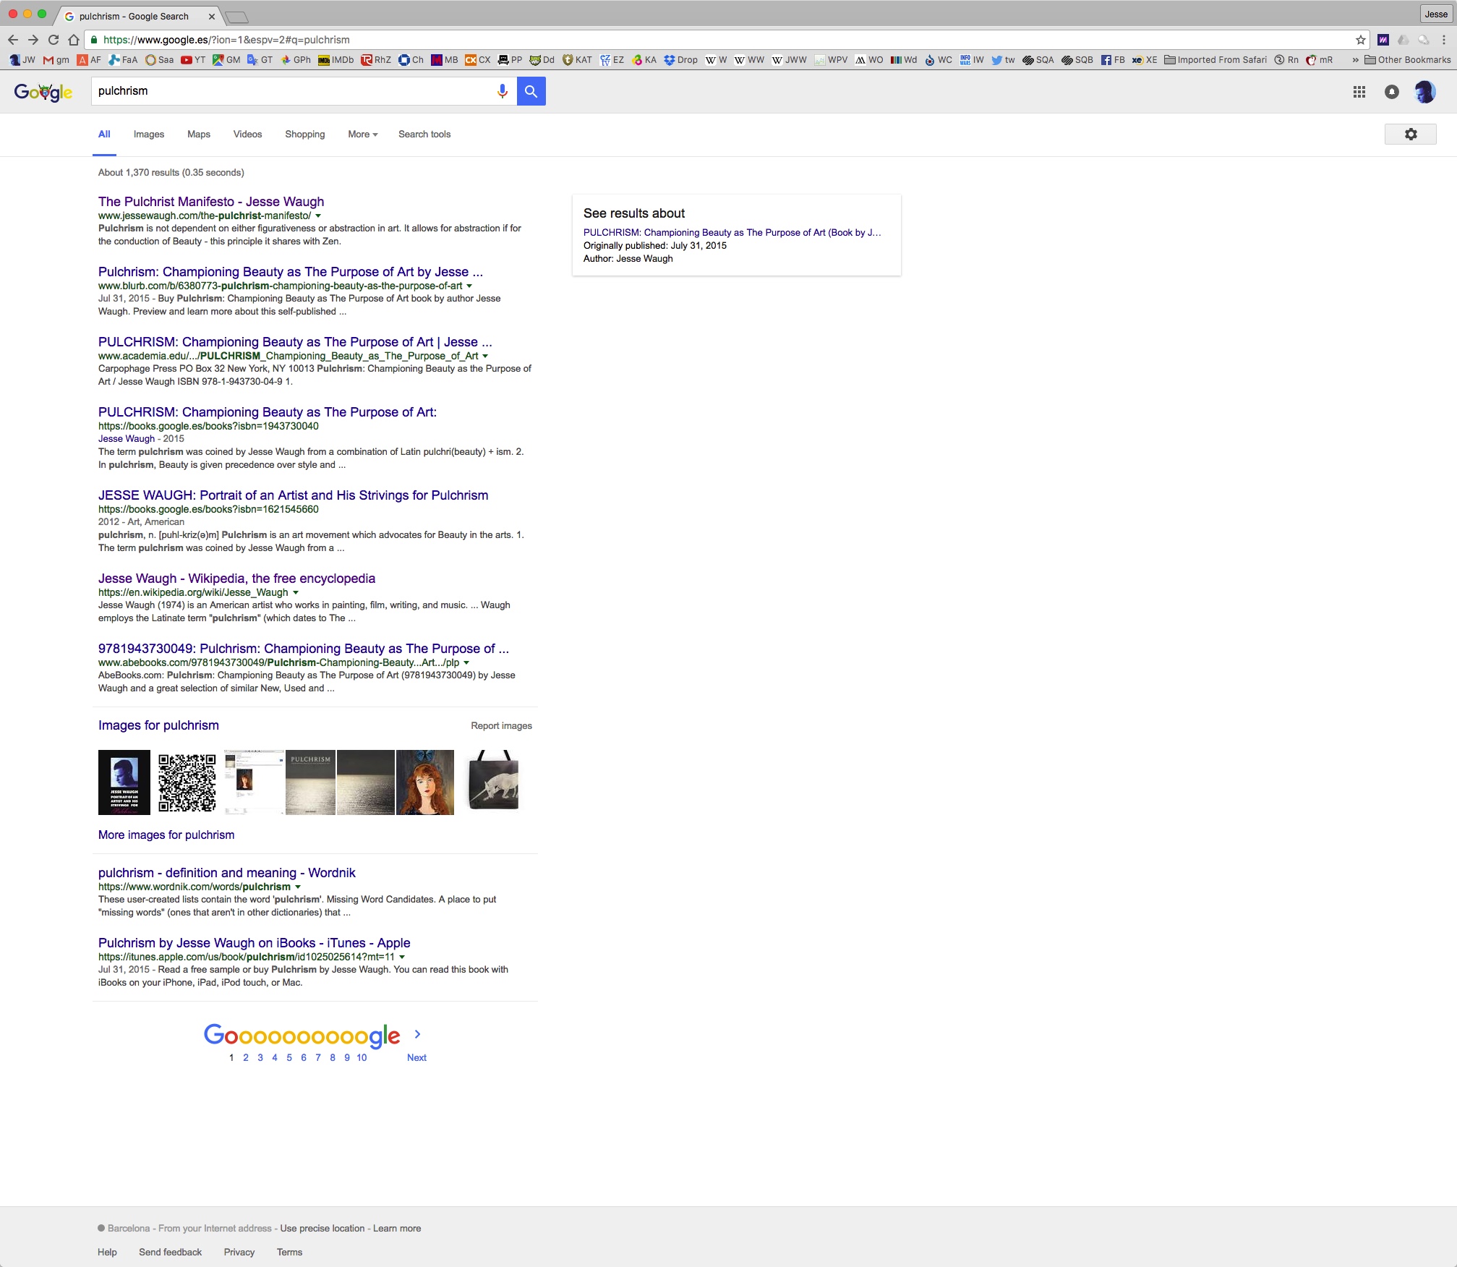The height and width of the screenshot is (1267, 1457).
Task: Open the Drop Dropbox bookmark
Action: (680, 60)
